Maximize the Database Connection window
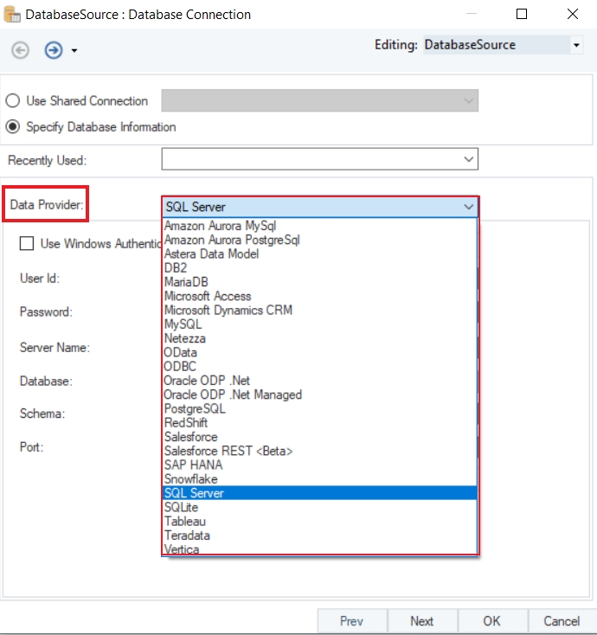 (521, 14)
